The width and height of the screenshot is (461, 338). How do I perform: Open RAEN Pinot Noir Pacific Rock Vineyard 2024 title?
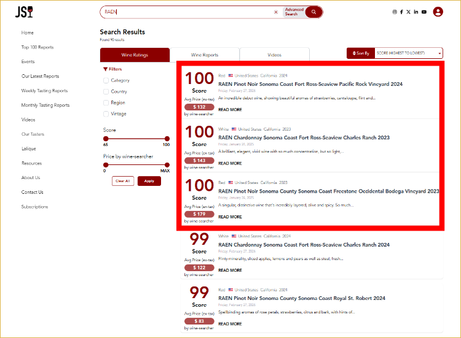(x=310, y=84)
